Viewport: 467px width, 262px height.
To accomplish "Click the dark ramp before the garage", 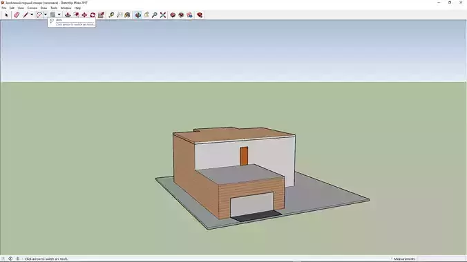I will tap(257, 215).
